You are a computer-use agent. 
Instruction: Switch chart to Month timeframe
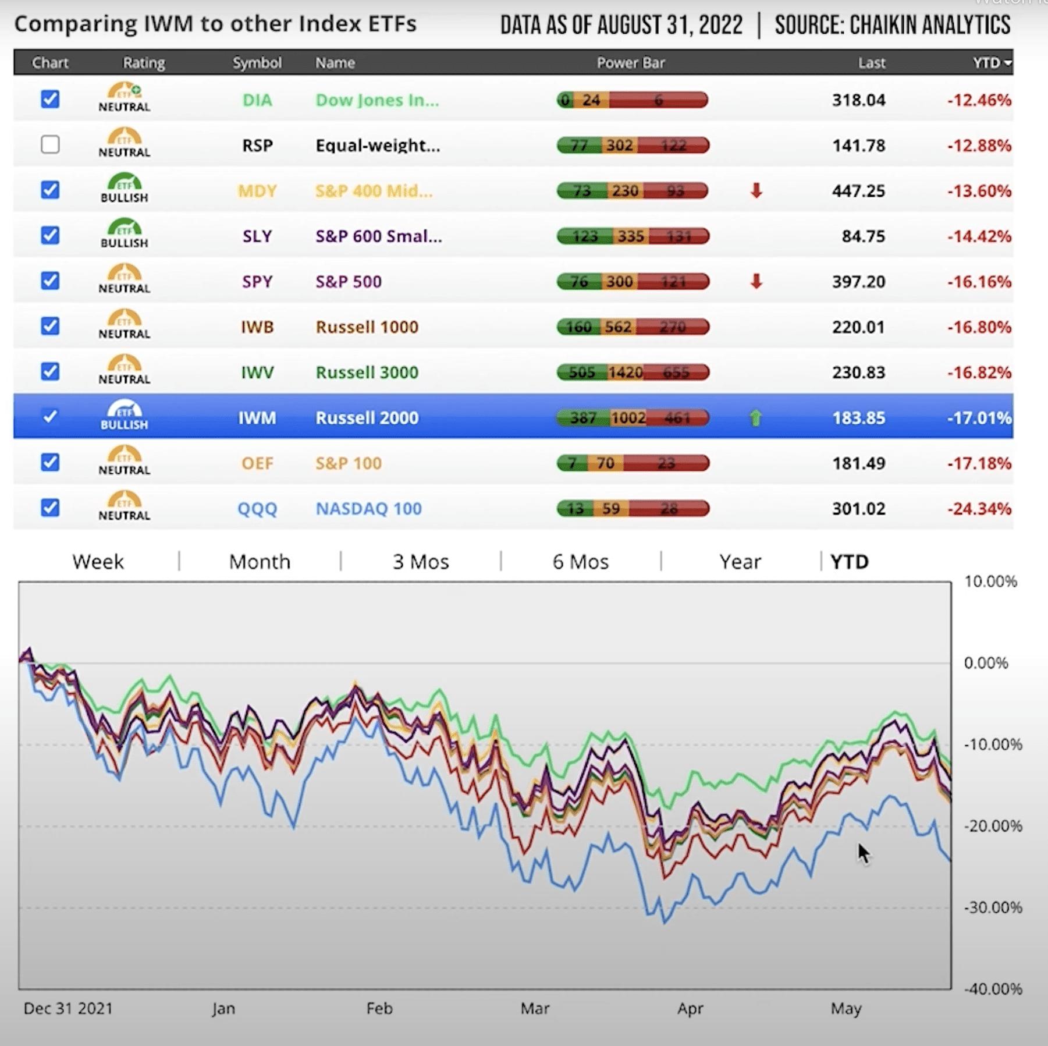260,562
